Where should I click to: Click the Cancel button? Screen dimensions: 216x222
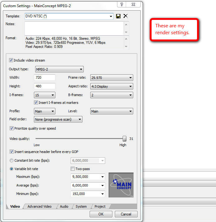[x=126, y=214]
